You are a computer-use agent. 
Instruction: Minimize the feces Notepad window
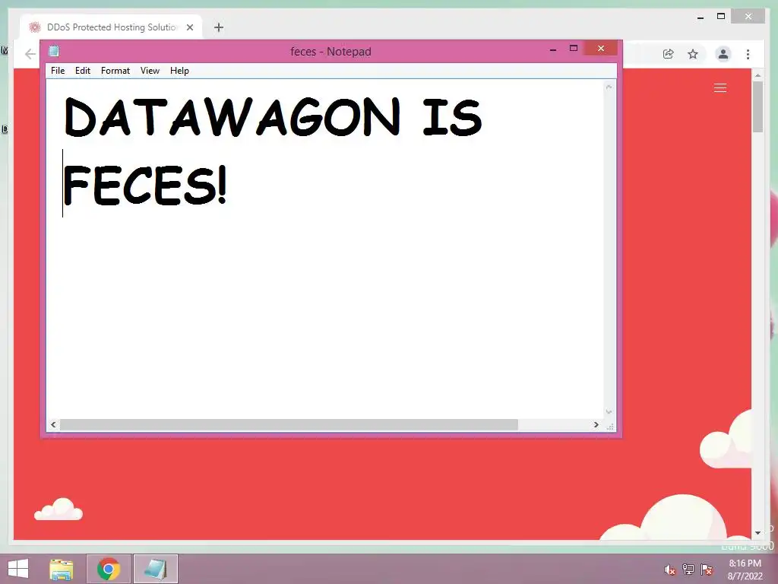pyautogui.click(x=553, y=49)
